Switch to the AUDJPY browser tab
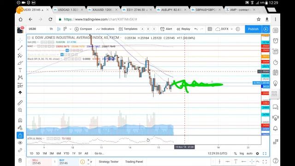Viewport: 295px width, 166px height. 171,10
